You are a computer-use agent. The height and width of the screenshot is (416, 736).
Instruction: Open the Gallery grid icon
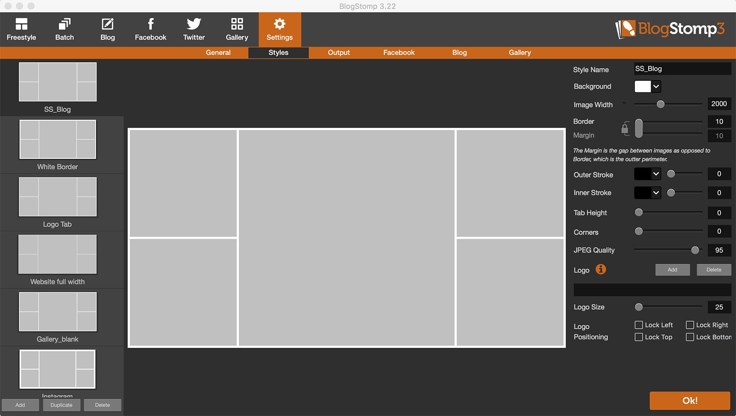click(x=237, y=24)
